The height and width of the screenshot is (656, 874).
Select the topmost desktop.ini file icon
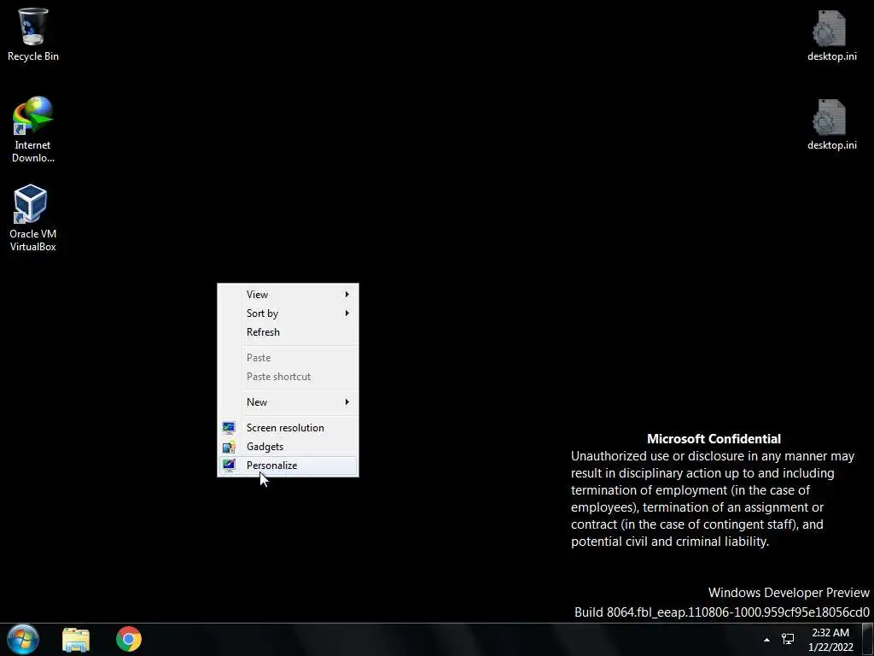(831, 35)
